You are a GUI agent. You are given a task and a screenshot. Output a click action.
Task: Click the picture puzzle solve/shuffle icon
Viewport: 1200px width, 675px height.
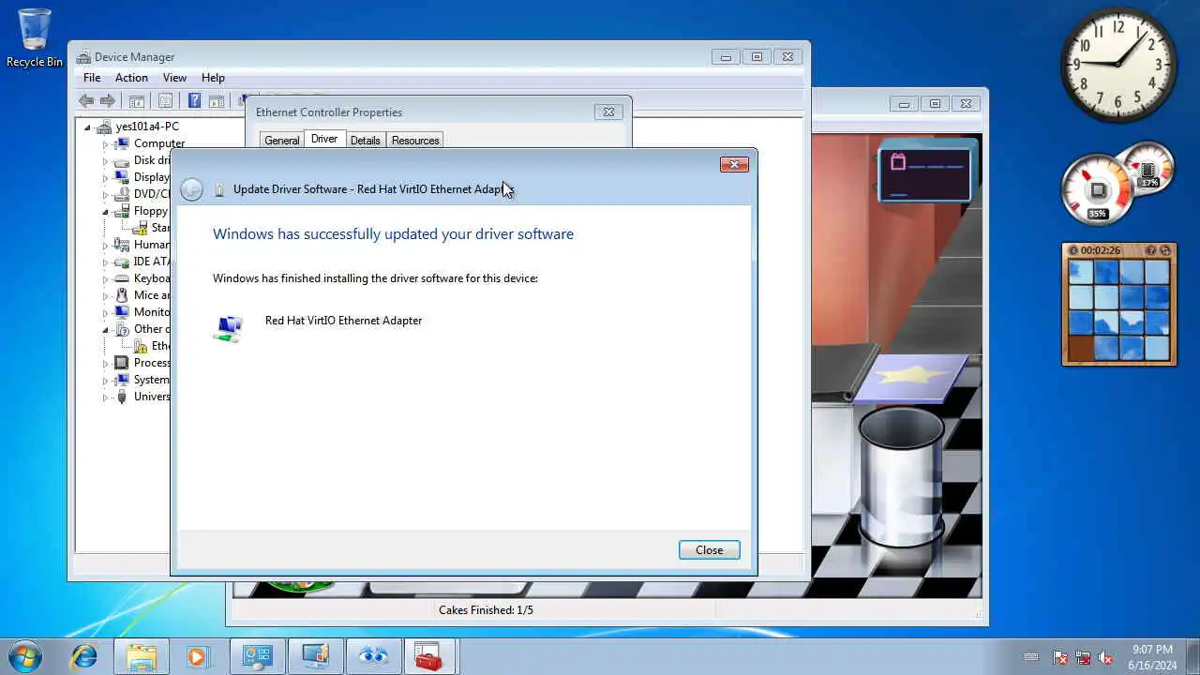click(x=1165, y=251)
